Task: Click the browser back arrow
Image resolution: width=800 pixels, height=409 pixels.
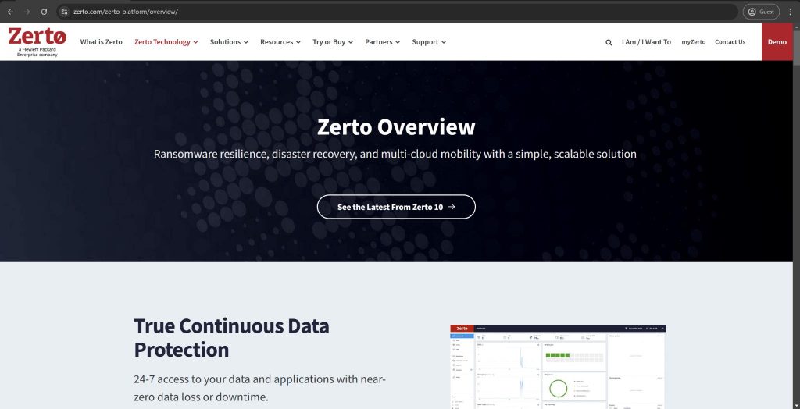Action: (x=10, y=12)
